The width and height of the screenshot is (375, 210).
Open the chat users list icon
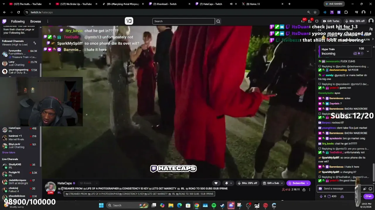371,29
